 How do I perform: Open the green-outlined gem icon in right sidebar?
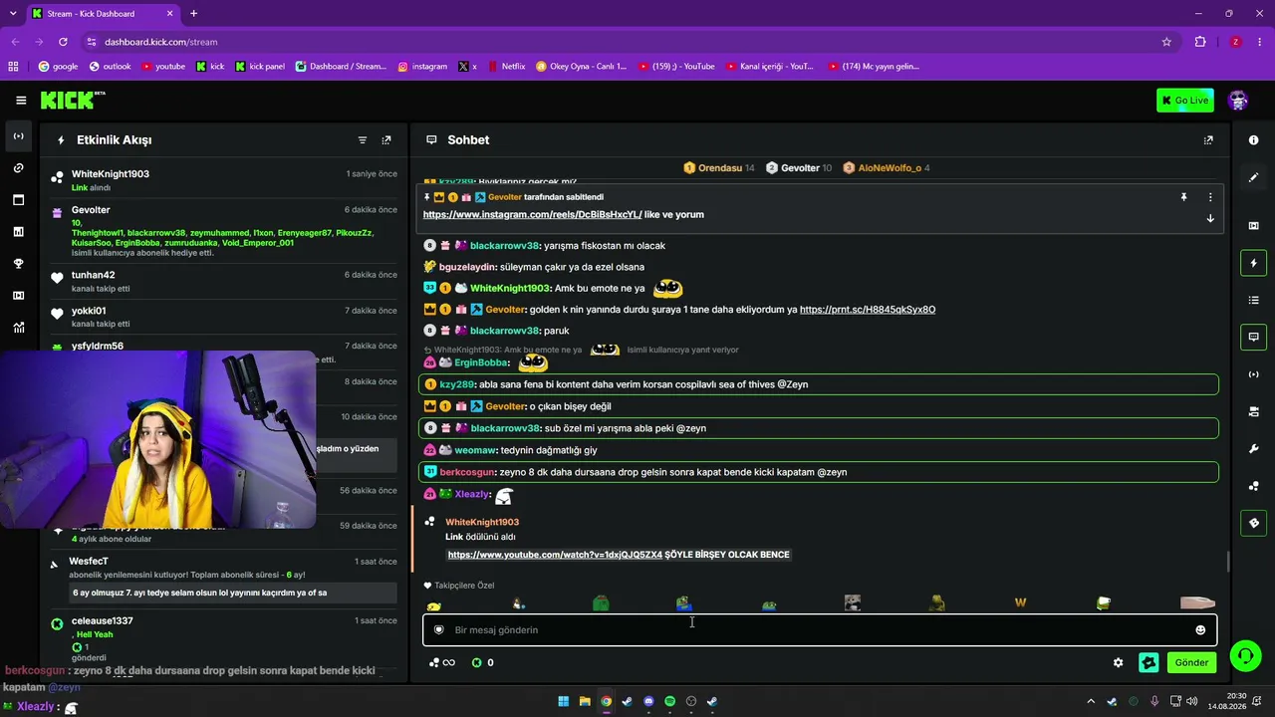pos(1253,523)
